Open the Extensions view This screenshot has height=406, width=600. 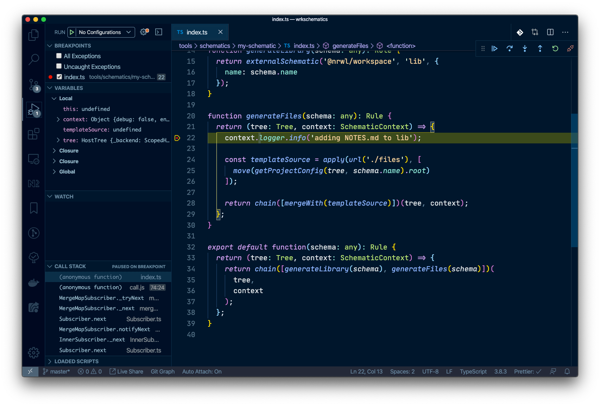pos(34,134)
